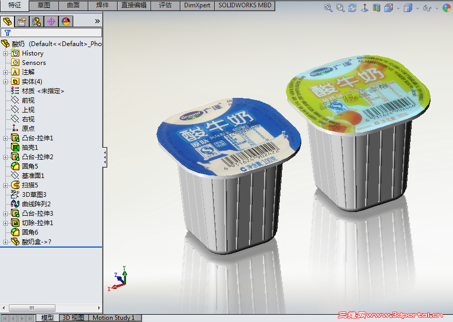
Task: Open the DimXpertManager crosshair tab icon
Action: (51, 21)
